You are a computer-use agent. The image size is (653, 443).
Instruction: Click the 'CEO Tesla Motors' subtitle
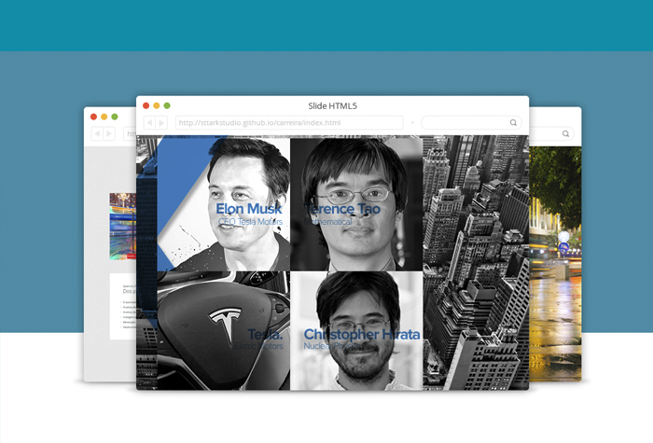click(x=250, y=222)
